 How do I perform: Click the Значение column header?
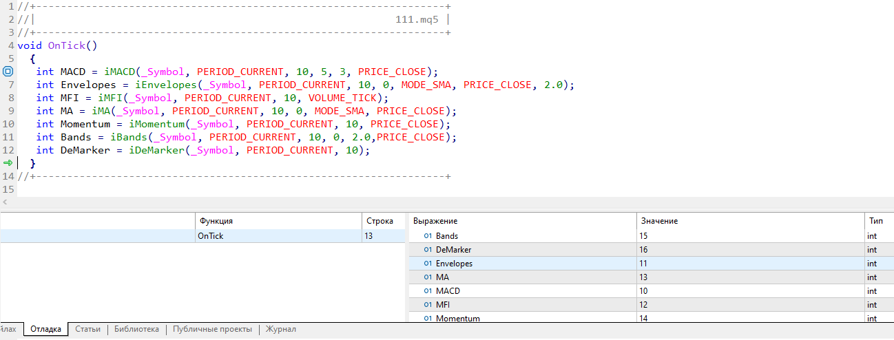[750, 221]
